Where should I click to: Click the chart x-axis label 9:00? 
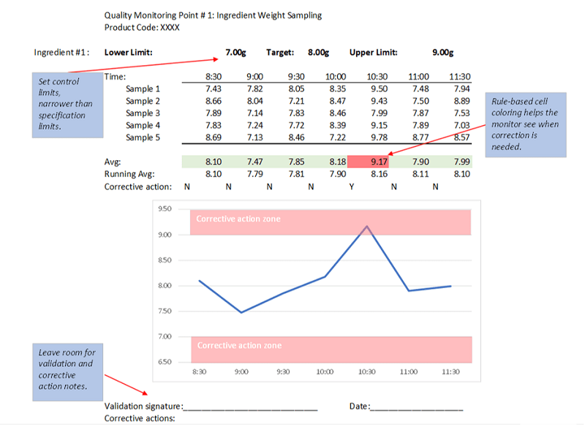coord(241,372)
